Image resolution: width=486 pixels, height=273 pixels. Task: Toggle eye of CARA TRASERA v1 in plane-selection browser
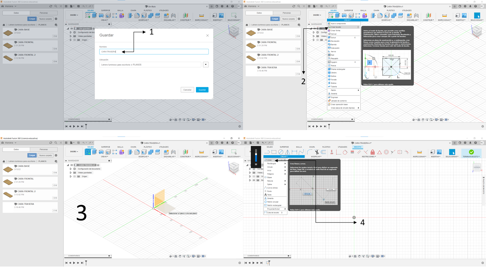(x=71, y=165)
